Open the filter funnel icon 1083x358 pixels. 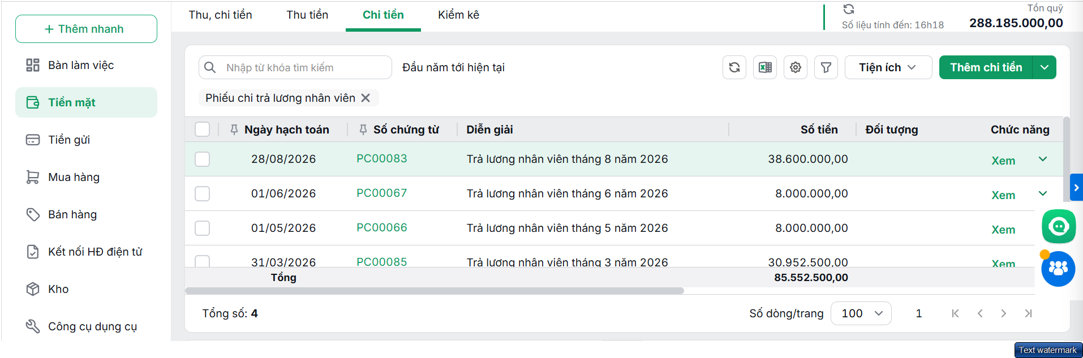point(826,67)
